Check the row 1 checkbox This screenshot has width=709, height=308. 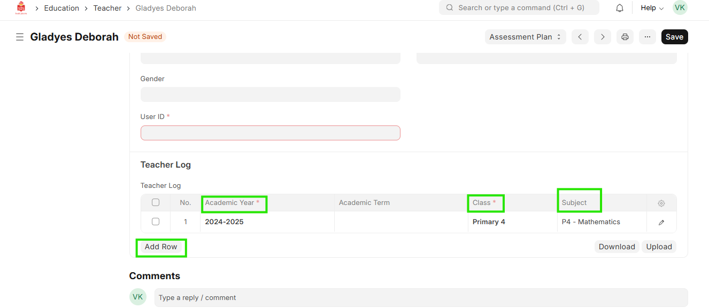156,222
